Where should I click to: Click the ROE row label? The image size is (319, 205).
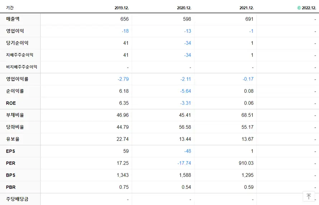point(11,103)
